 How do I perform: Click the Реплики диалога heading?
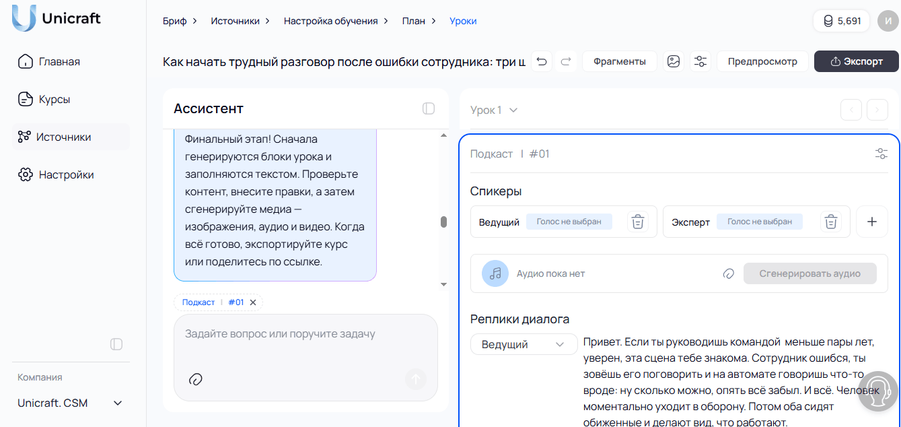click(x=519, y=319)
